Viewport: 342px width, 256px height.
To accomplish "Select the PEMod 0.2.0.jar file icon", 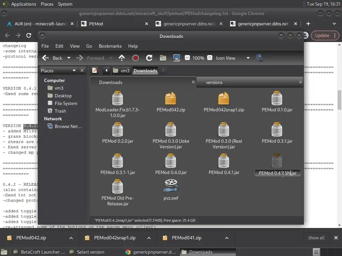I will point(118,129).
